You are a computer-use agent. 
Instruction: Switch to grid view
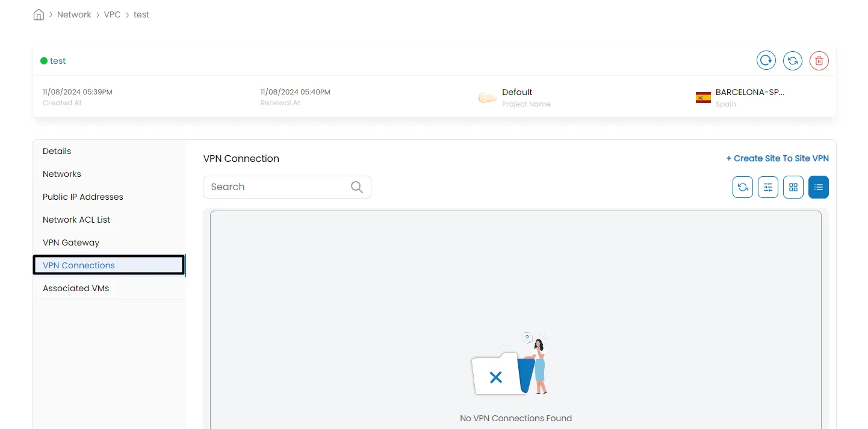point(793,187)
